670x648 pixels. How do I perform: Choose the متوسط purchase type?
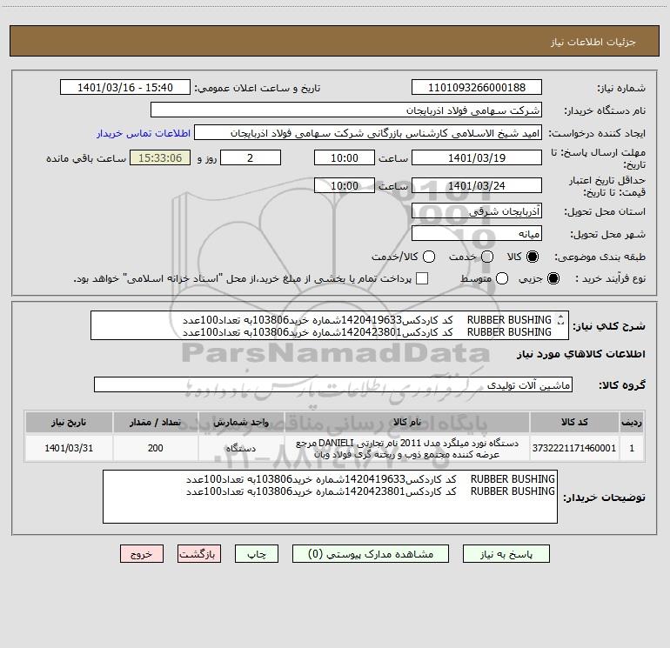[x=502, y=279]
